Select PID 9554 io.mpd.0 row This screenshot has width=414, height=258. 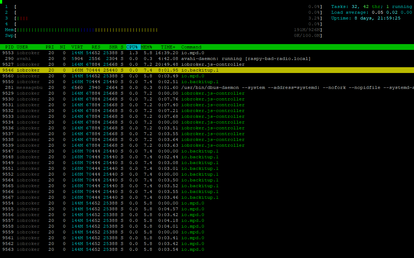pyautogui.click(x=207, y=203)
